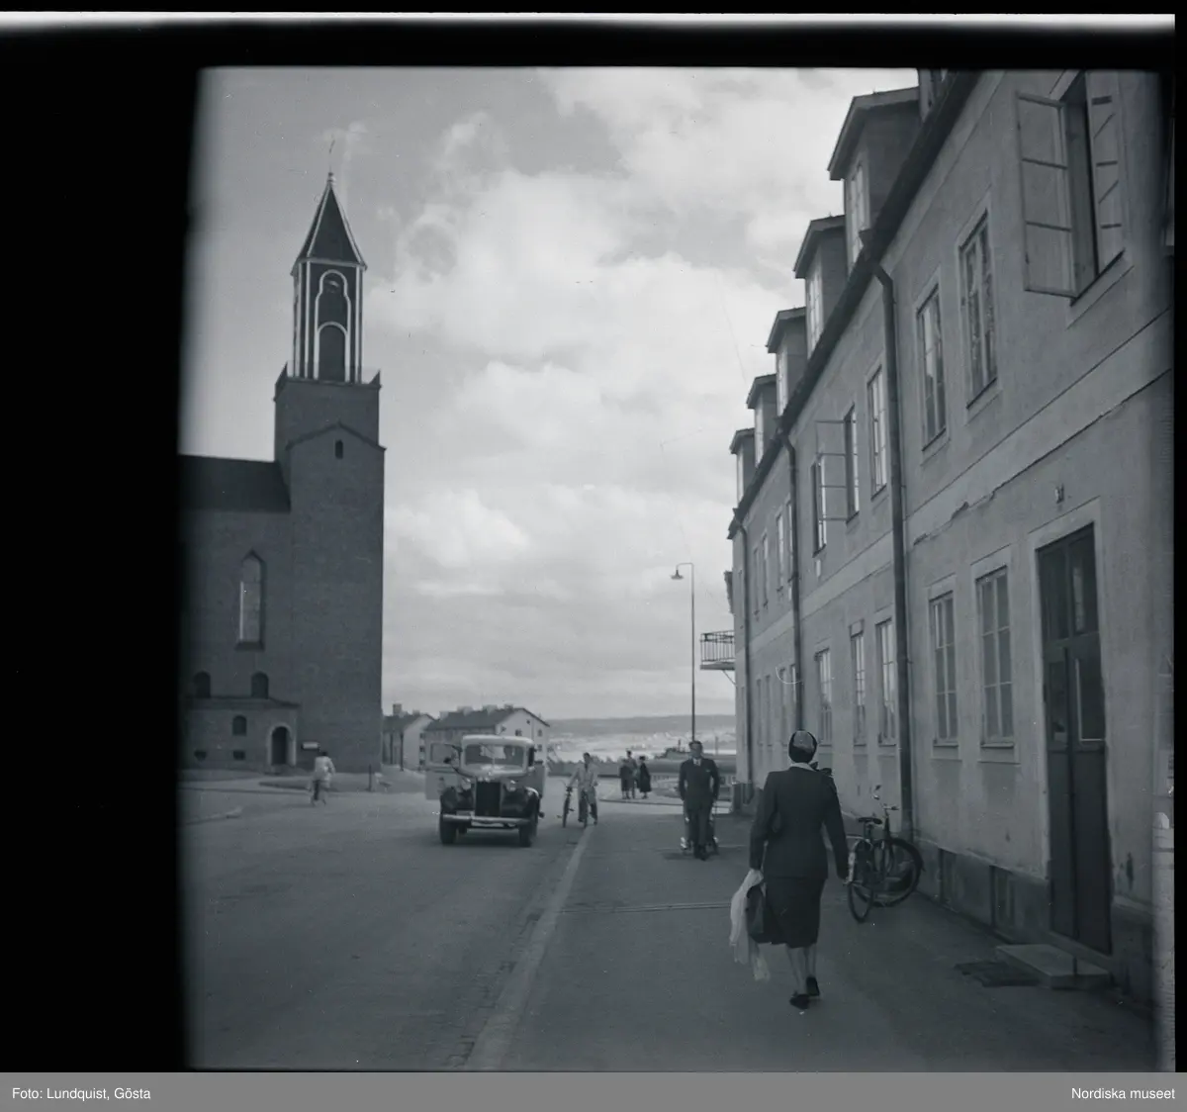Click the arched church entrance door

click(x=280, y=745)
